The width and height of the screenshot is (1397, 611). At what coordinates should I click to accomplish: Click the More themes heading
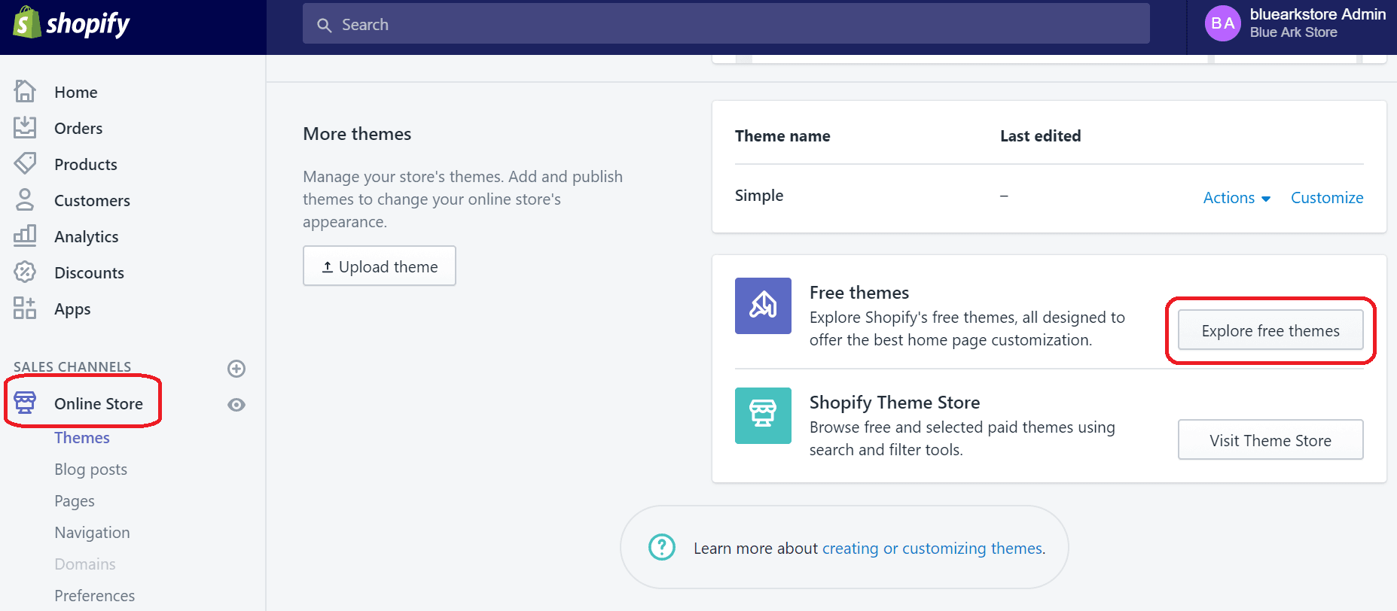[x=357, y=134]
